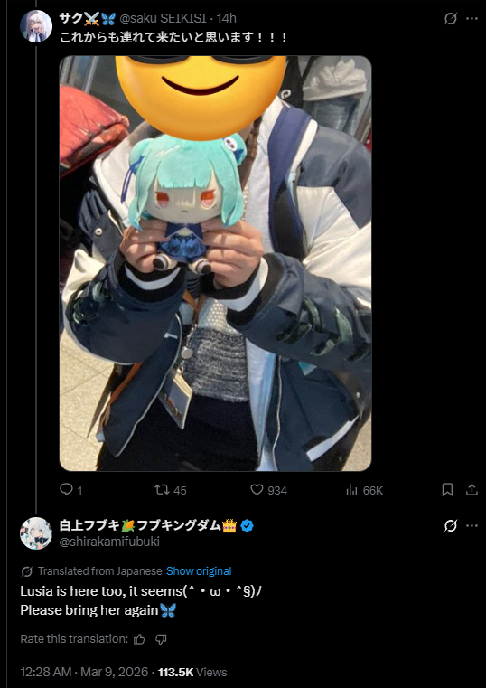Like the post with 934 likes

[x=268, y=490]
